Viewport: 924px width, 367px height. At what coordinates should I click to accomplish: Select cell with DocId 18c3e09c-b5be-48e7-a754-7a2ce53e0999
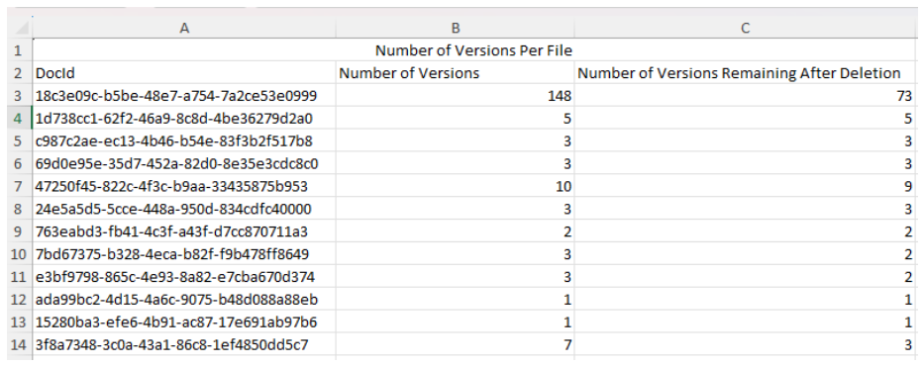[x=184, y=95]
